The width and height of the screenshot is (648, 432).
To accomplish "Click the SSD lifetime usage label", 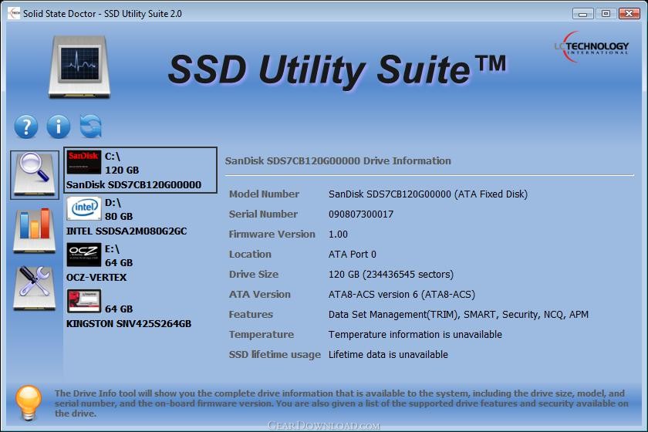I will [275, 355].
